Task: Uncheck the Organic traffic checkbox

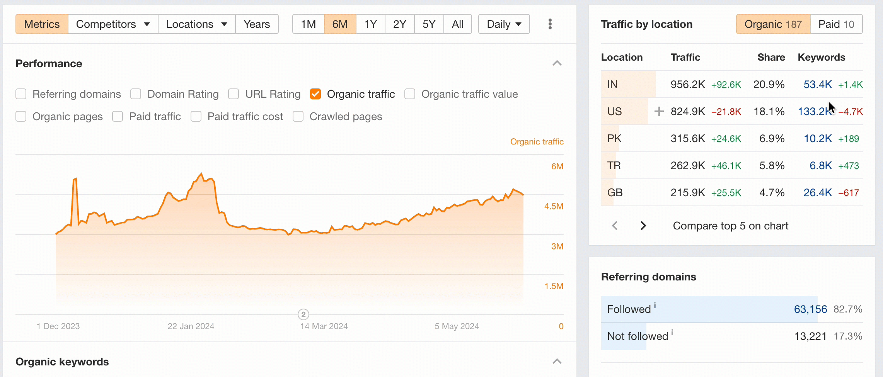Action: click(315, 94)
